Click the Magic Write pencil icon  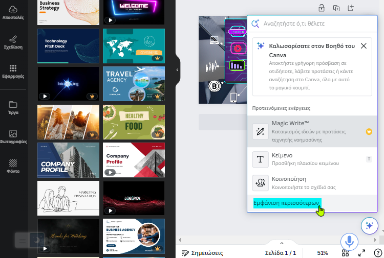tap(260, 132)
